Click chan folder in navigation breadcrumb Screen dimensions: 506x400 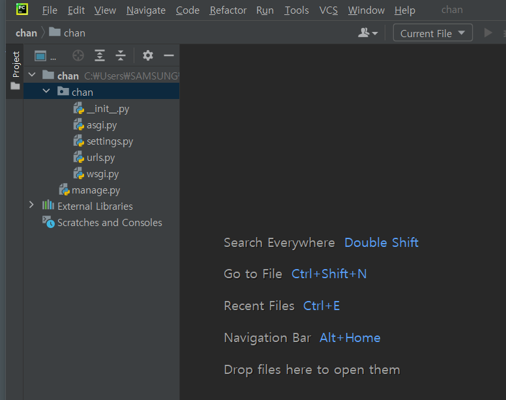pos(67,33)
